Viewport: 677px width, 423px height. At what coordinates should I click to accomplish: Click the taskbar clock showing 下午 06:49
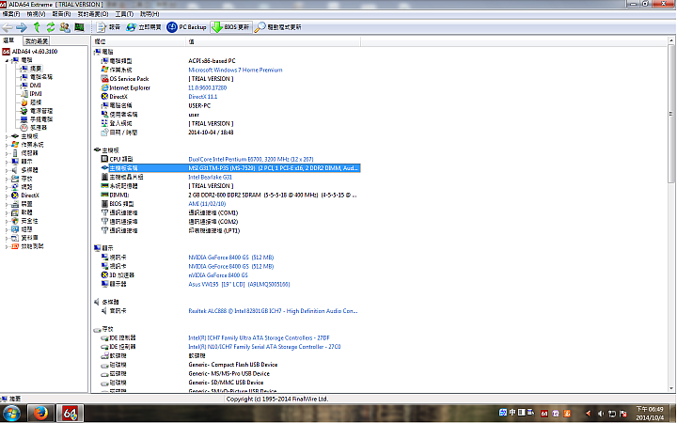[x=650, y=414]
